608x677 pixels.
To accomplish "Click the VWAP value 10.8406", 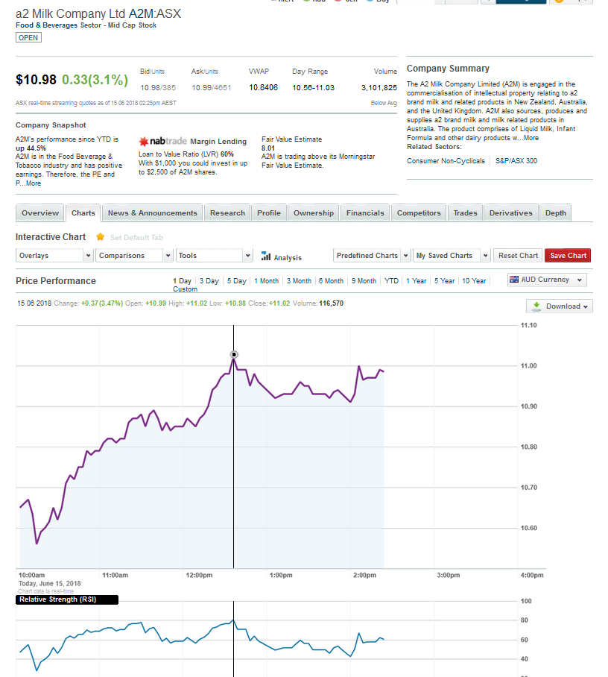I will coord(263,88).
